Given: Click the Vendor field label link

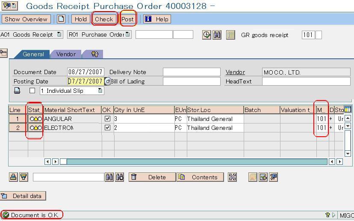Looking at the screenshot, I should (235, 72).
